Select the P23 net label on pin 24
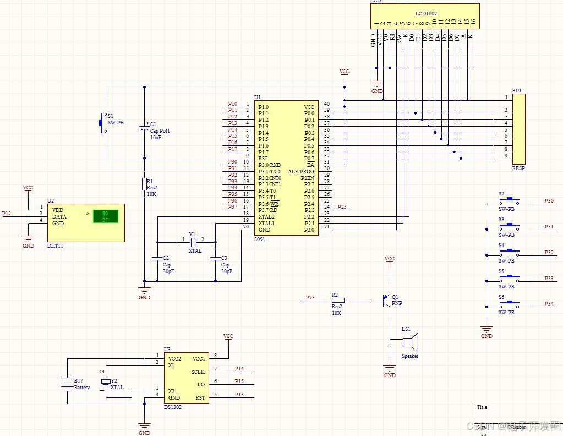Image resolution: width=563 pixels, height=436 pixels. [x=342, y=207]
